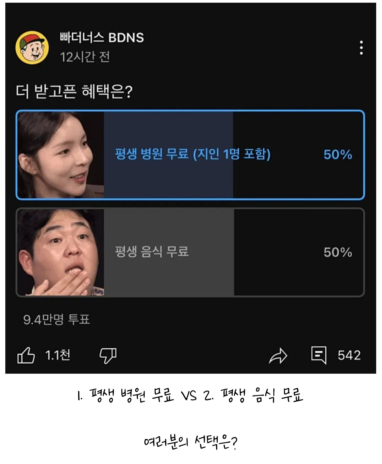Image resolution: width=382 pixels, height=464 pixels.
Task: Select the 평생 음식 무료 poll option
Action: [190, 252]
